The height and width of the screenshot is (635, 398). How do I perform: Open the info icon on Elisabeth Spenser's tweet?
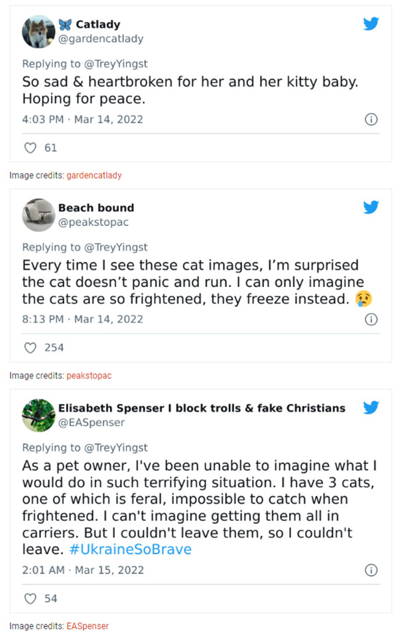371,570
